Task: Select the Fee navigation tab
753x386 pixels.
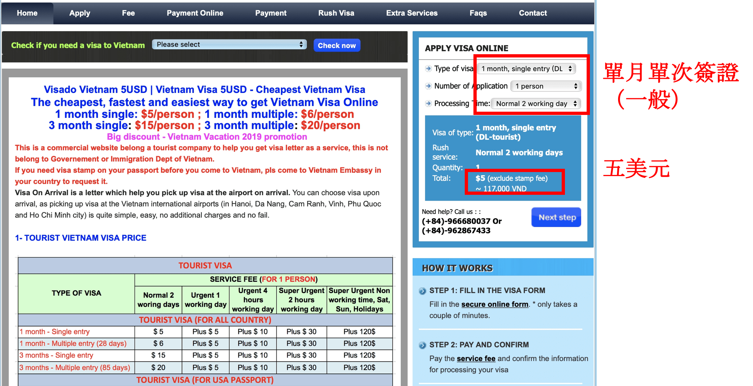Action: (128, 13)
